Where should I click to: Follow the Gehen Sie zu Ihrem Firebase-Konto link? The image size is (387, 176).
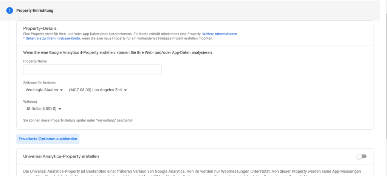click(x=51, y=38)
